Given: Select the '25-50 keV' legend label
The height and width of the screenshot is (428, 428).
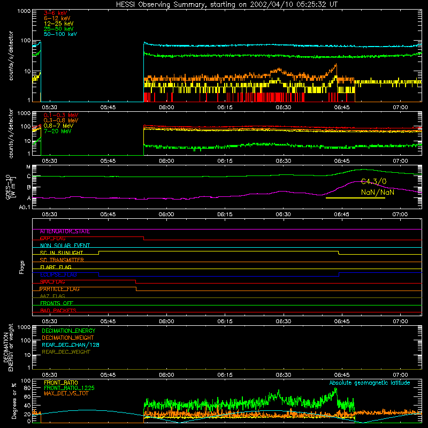Looking at the screenshot, I should click(x=58, y=29).
